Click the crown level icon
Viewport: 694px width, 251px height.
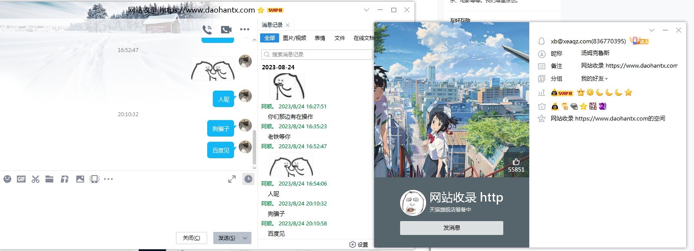point(581,92)
